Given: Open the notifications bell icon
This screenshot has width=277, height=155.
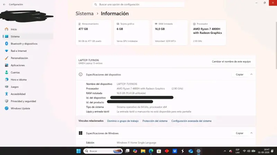Looking at the screenshot, I should tap(272, 151).
